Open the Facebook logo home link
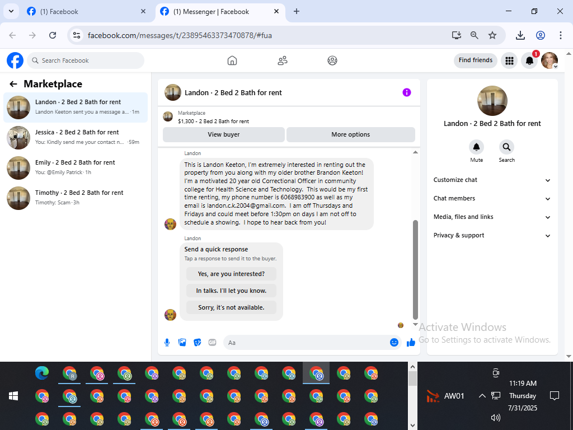Image resolution: width=573 pixels, height=430 pixels. (x=15, y=60)
